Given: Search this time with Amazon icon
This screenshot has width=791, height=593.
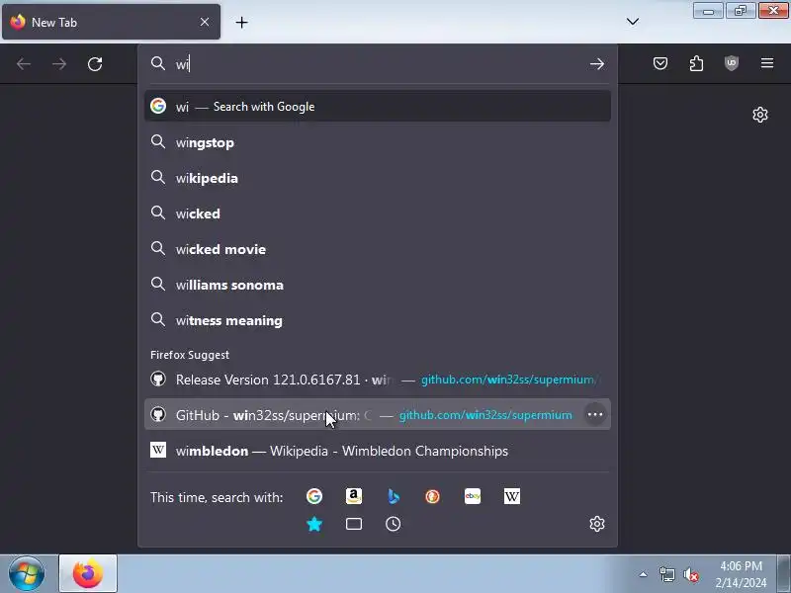Looking at the screenshot, I should 354,497.
